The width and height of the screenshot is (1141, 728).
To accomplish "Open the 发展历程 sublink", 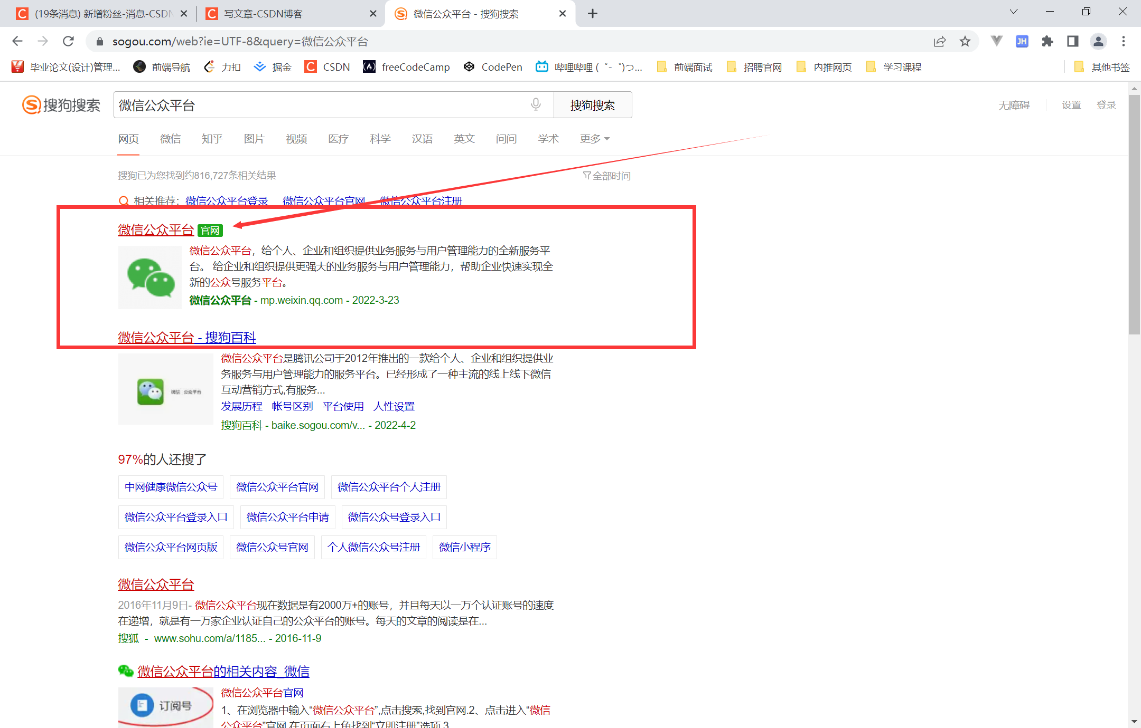I will point(241,406).
